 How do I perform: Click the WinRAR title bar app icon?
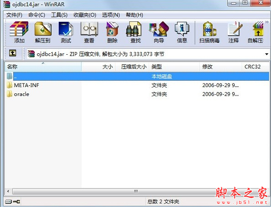(x=7, y=4)
